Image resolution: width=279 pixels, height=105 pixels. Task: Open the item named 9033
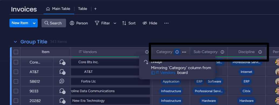34,91
